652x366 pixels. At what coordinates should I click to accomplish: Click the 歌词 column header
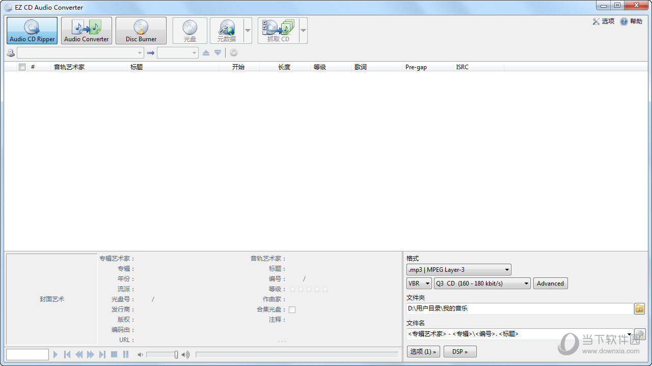point(376,67)
